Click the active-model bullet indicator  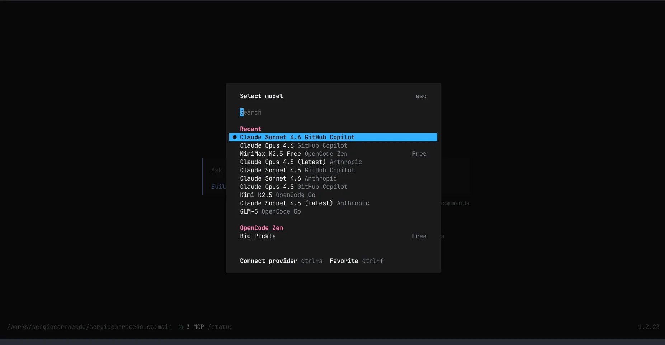coord(235,137)
